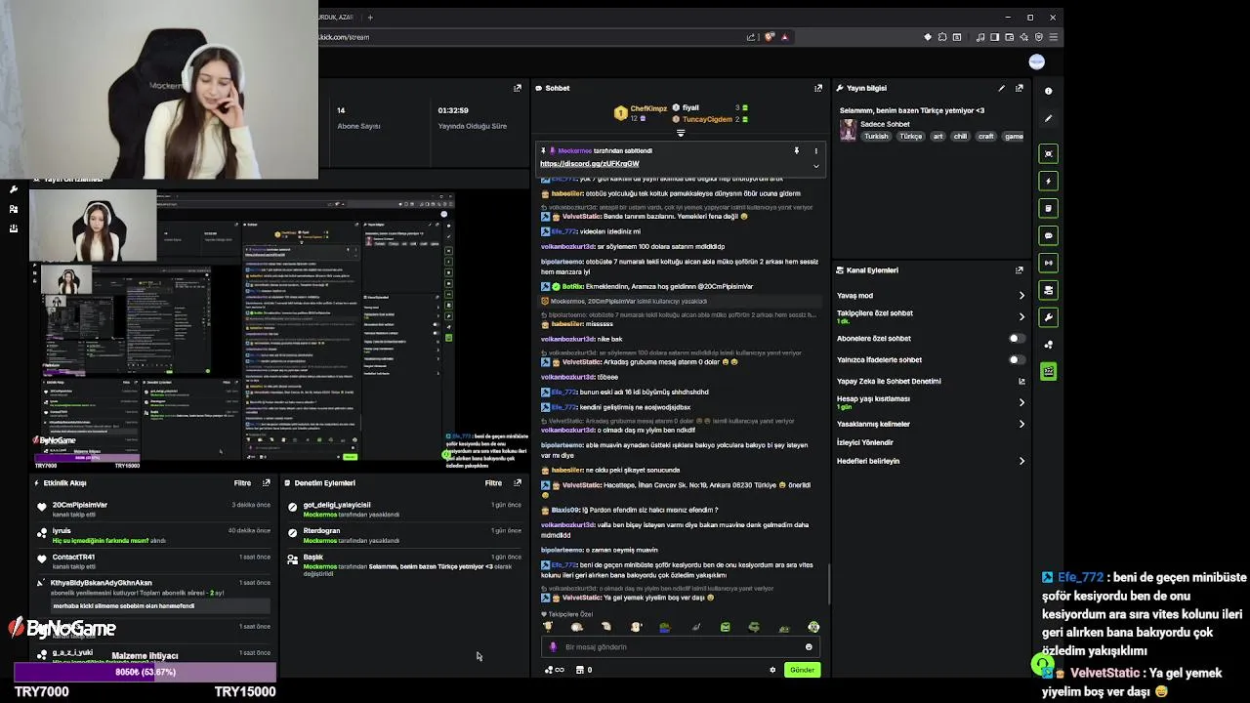Open İzleyici Yönlendir option
The width and height of the screenshot is (1250, 703).
(864, 442)
